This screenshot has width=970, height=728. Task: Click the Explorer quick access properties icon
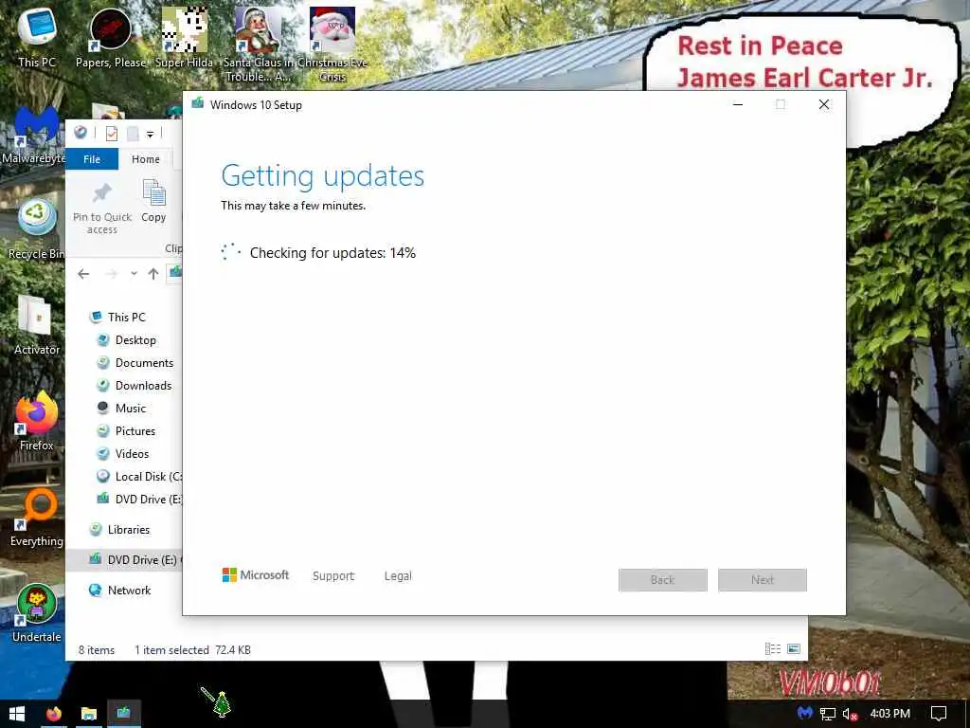tap(112, 133)
